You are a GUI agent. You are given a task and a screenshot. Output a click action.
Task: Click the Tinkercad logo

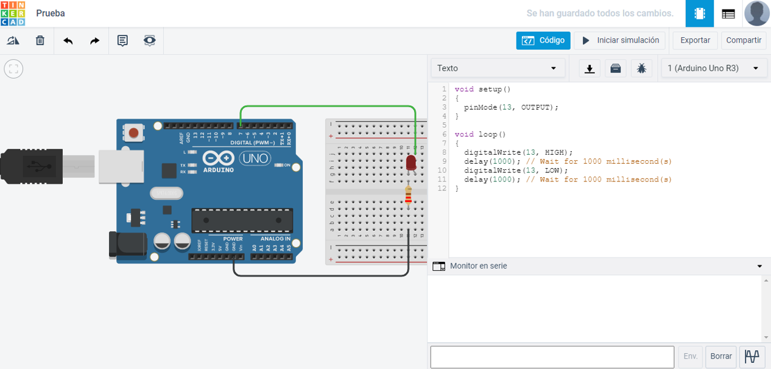(13, 13)
